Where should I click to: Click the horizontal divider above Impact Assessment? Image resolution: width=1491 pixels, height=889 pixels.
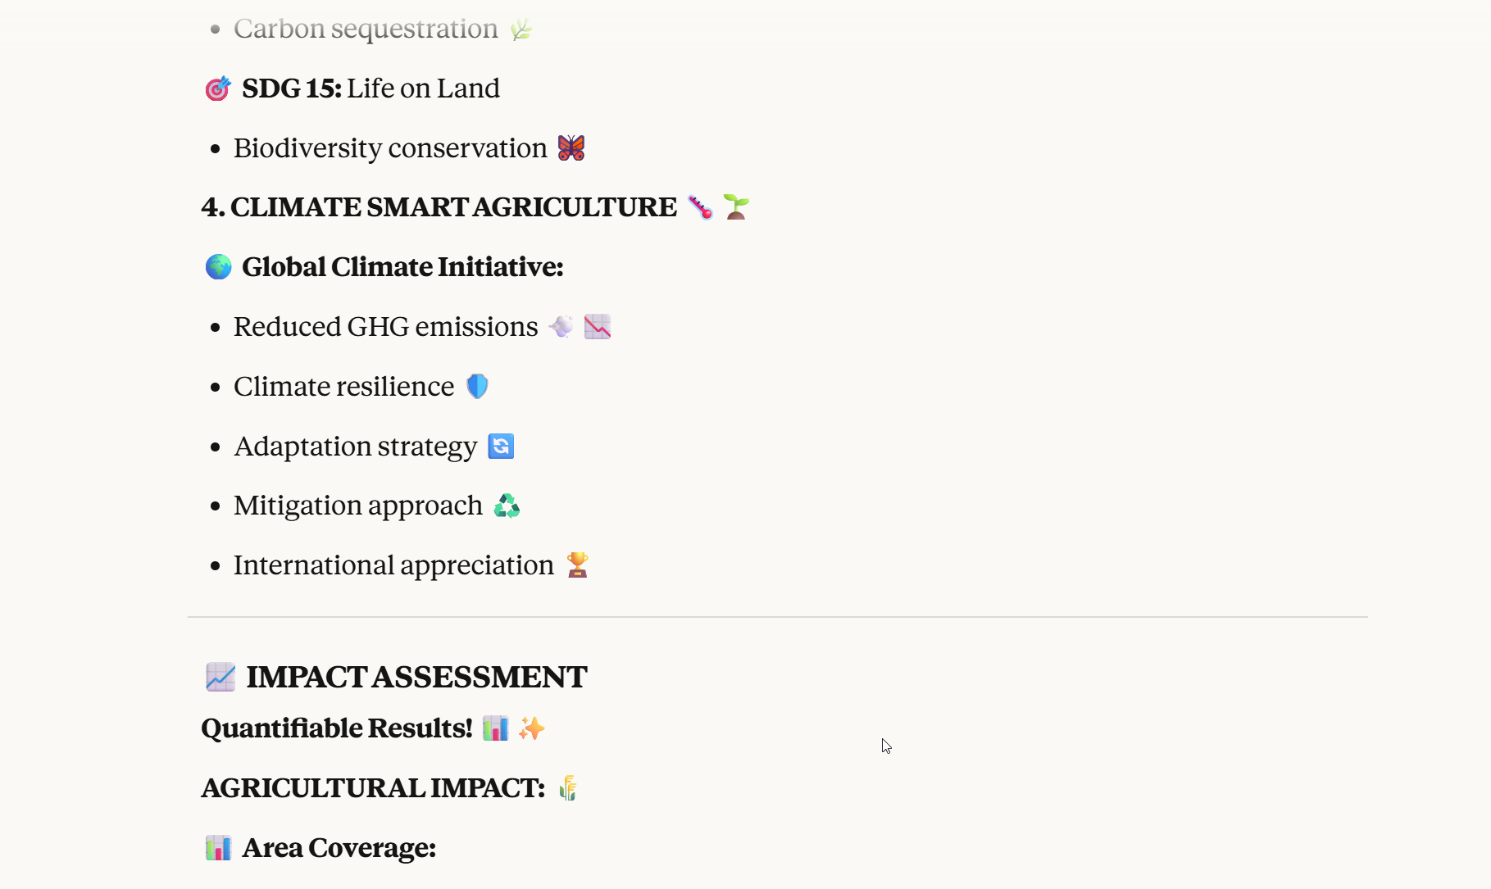point(777,617)
